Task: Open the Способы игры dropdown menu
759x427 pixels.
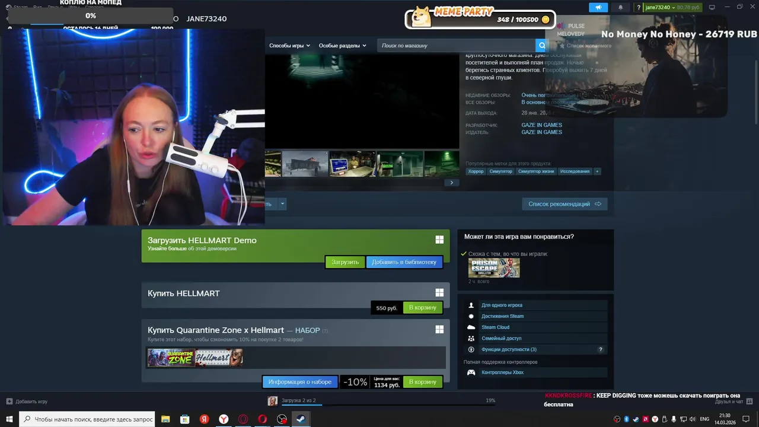Action: 289,46
